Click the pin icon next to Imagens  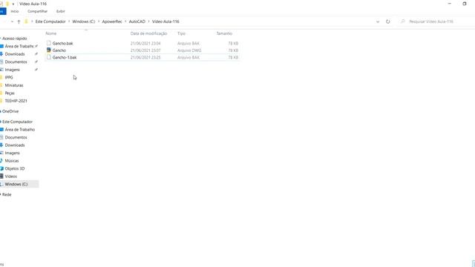(x=36, y=70)
